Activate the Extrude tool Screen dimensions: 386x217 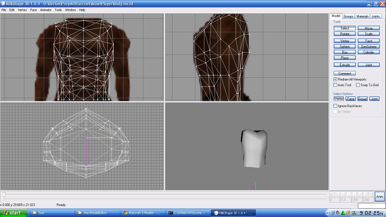pos(345,65)
